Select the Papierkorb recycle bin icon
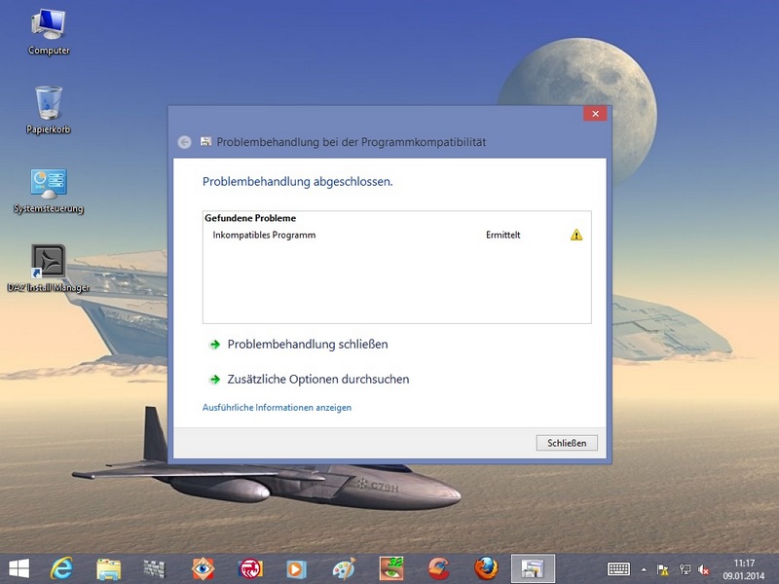 48,110
